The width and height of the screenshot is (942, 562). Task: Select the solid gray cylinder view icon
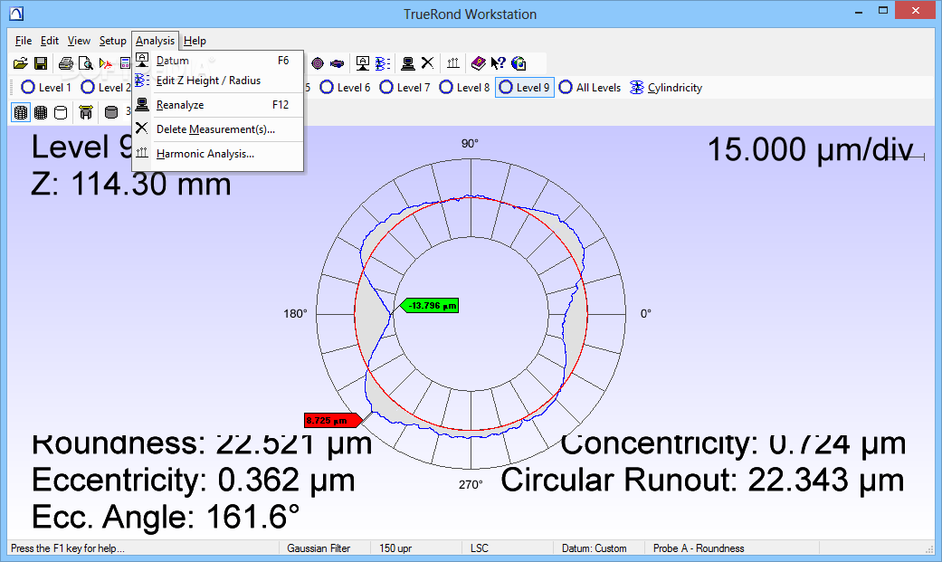pyautogui.click(x=111, y=112)
